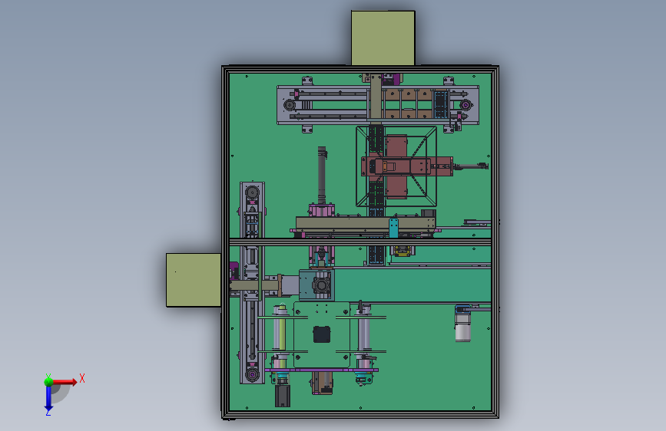666x431 pixels.
Task: Select the gray gearbox housing left of green belt
Action: (x=316, y=285)
